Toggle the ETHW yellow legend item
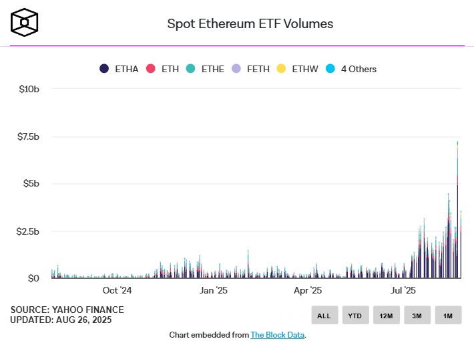This screenshot has height=341, width=474. click(x=281, y=69)
